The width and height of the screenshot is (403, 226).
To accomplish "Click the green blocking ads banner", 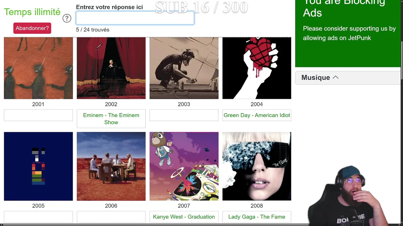I will pos(348,33).
